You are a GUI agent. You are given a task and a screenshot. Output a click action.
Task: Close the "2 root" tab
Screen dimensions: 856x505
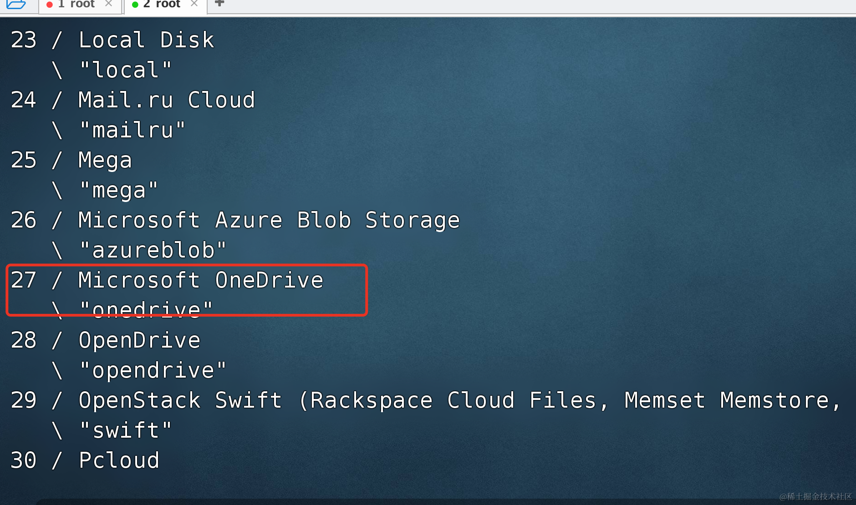tap(194, 4)
